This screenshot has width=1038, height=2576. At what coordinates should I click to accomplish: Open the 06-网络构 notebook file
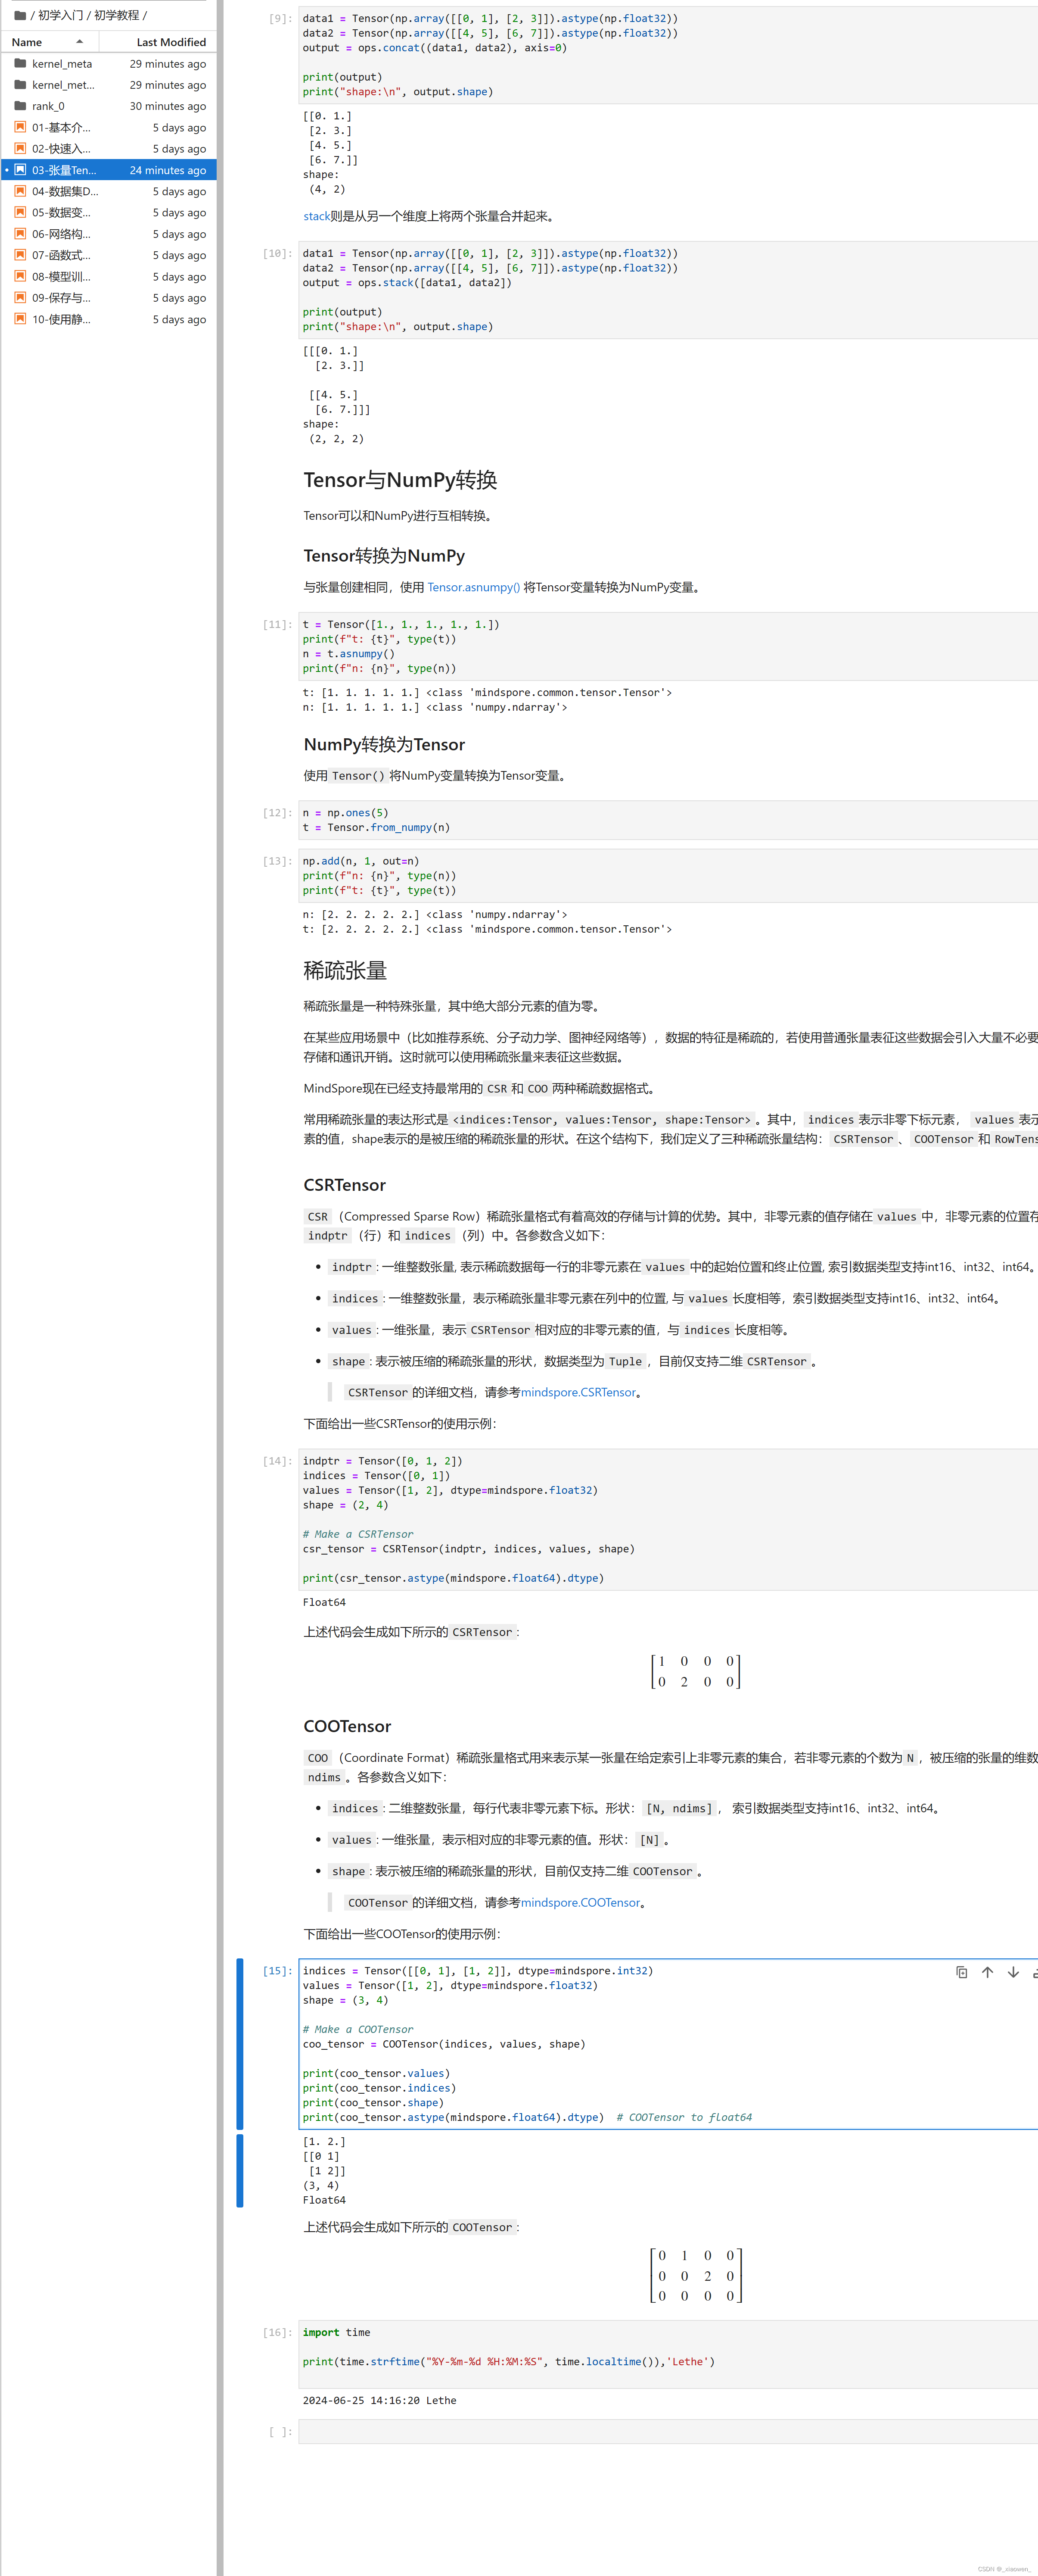pyautogui.click(x=61, y=234)
